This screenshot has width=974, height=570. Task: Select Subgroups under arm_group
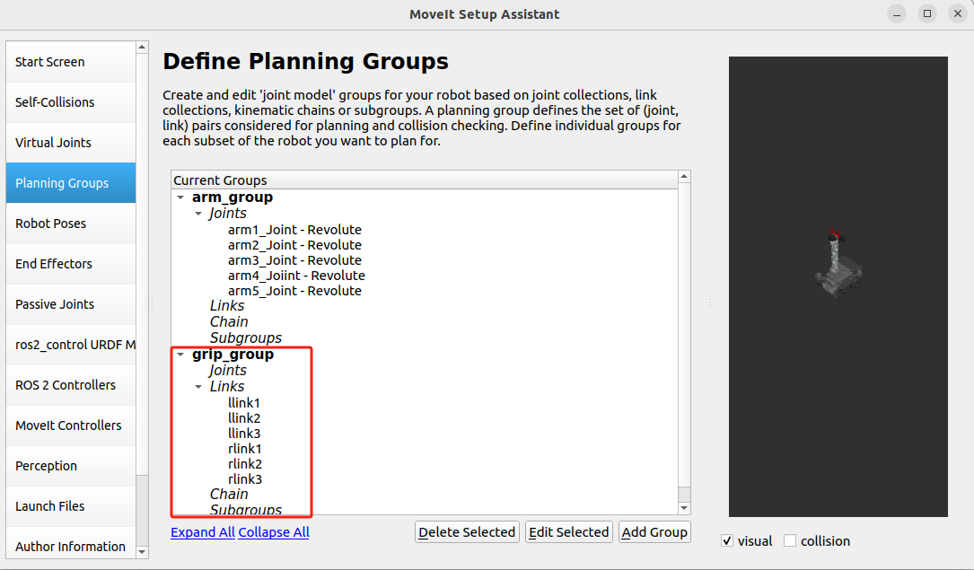pyautogui.click(x=246, y=338)
